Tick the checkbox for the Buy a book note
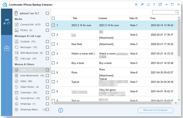The image size is (183, 118). click(53, 63)
